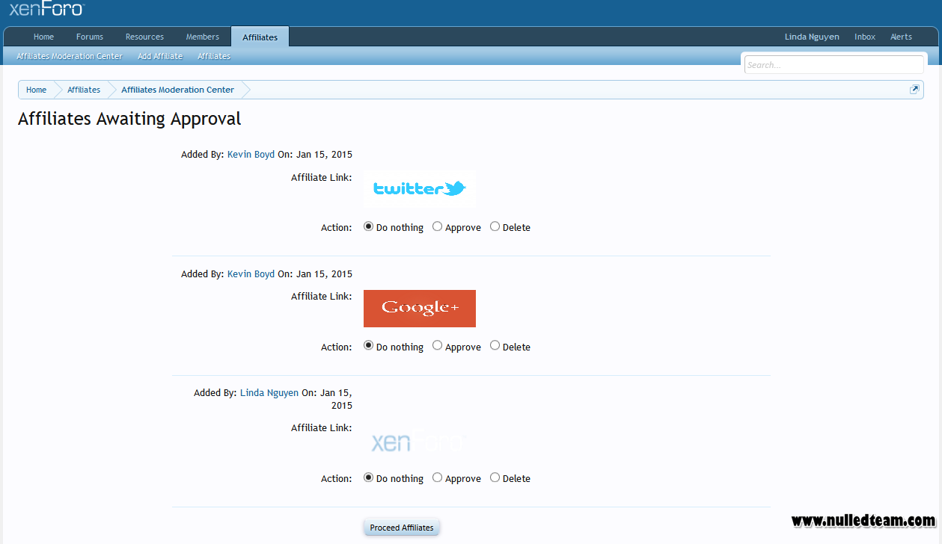Open the Resources navigation tab

pos(144,37)
